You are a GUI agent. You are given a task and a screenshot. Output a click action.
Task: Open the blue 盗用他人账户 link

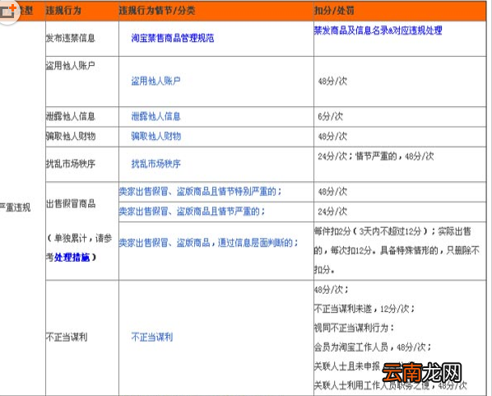(156, 81)
